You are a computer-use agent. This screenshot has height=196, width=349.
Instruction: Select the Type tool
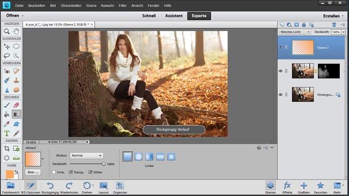7,133
